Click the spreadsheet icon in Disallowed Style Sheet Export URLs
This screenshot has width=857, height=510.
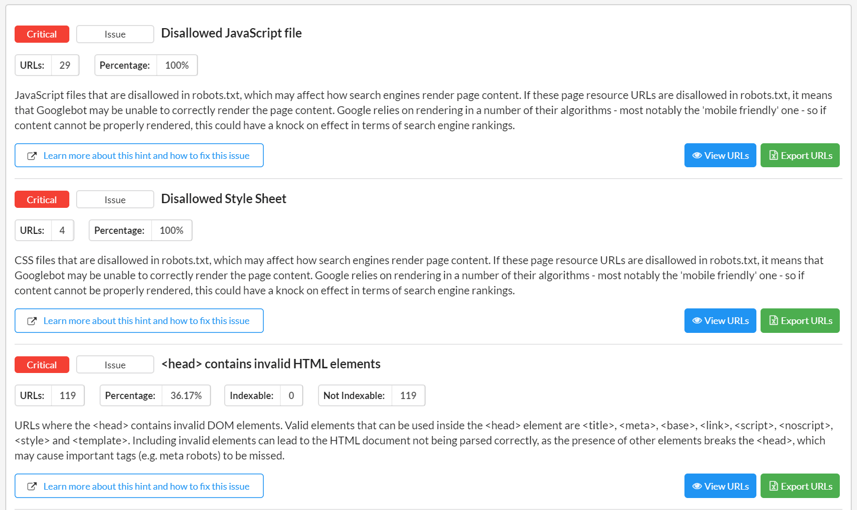click(x=774, y=321)
